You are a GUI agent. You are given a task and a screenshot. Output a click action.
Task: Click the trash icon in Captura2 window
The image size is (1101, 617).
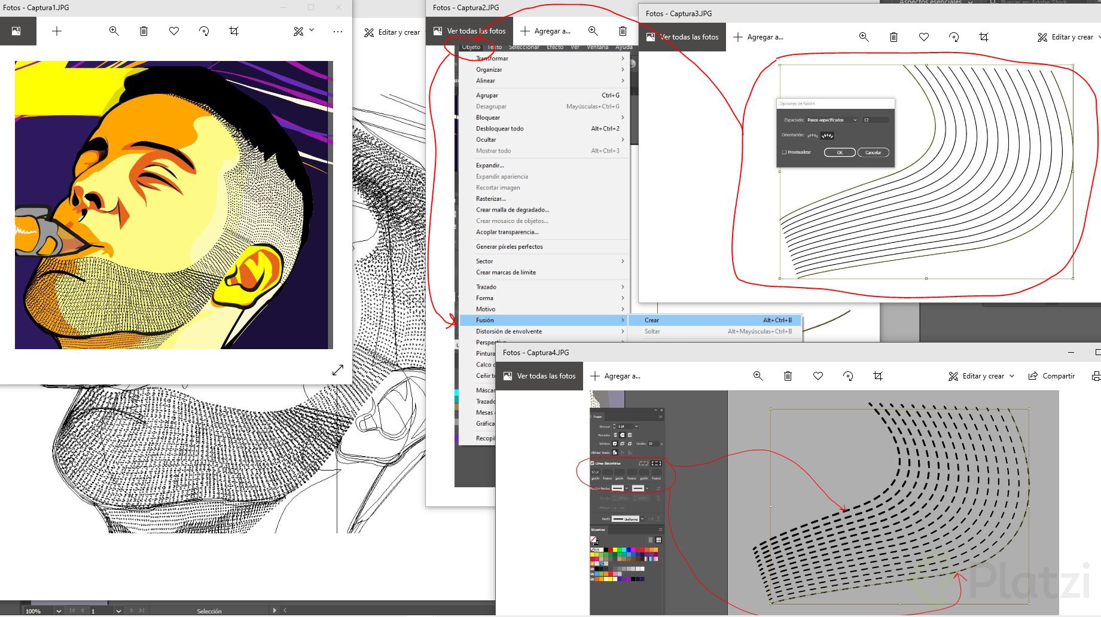pyautogui.click(x=623, y=31)
